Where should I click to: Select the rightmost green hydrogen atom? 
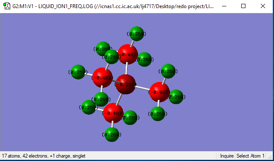pos(176,97)
